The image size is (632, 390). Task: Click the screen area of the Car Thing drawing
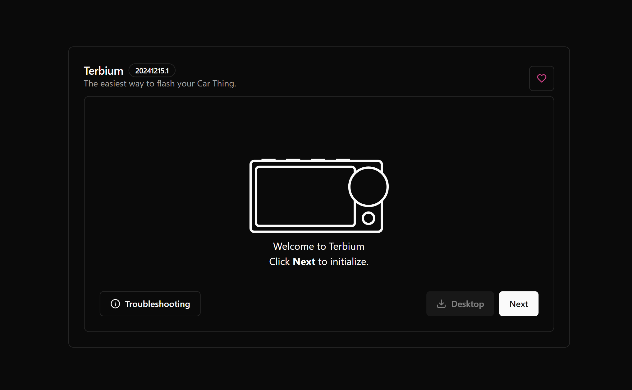click(x=305, y=196)
